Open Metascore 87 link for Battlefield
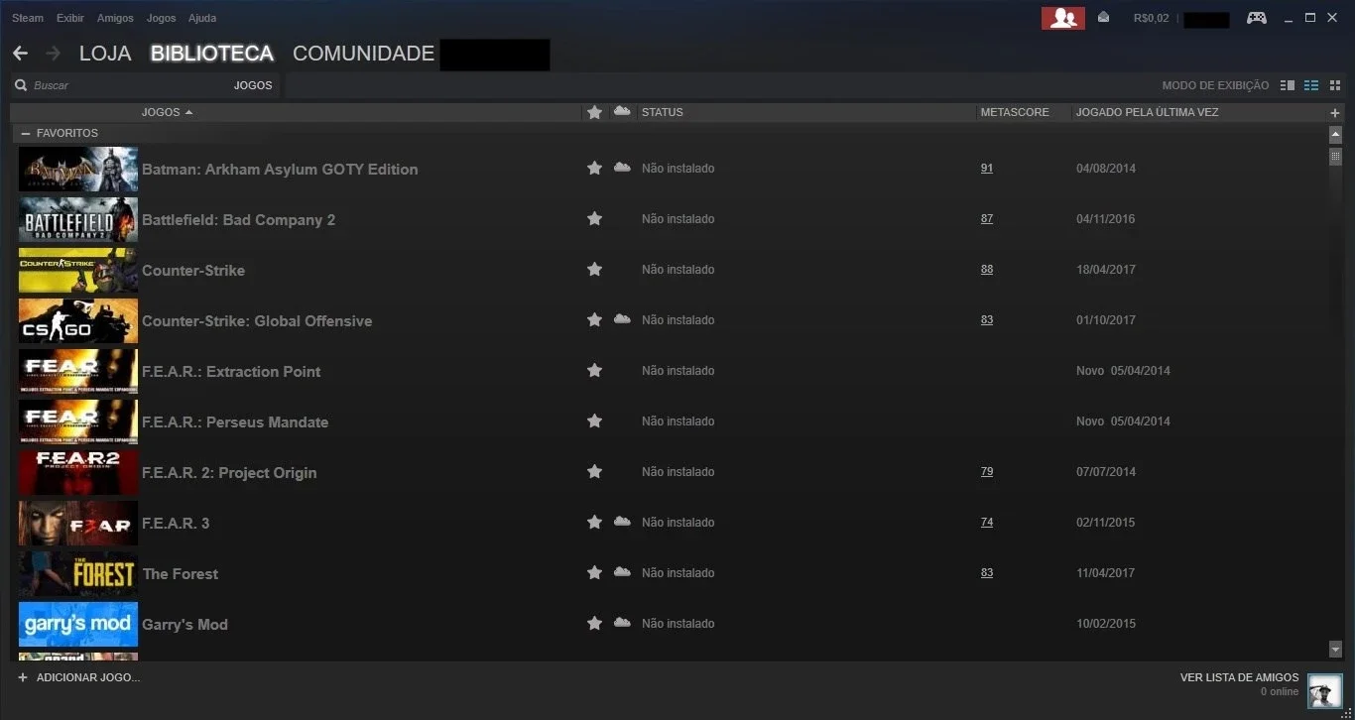Screen dimensions: 1355x720 987,219
